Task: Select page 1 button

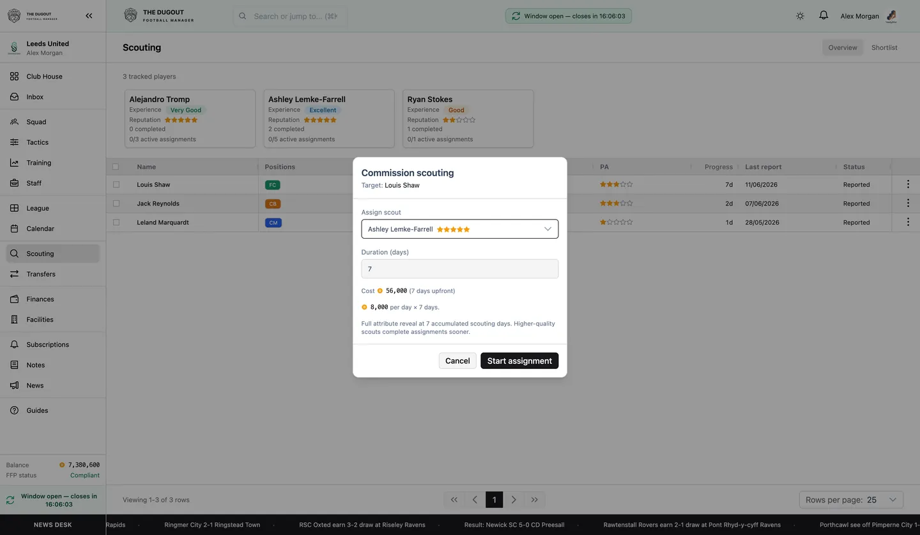Action: click(494, 500)
